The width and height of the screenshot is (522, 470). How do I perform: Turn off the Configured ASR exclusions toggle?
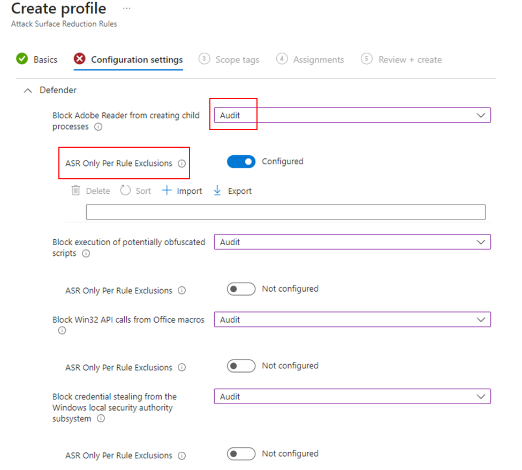(241, 162)
